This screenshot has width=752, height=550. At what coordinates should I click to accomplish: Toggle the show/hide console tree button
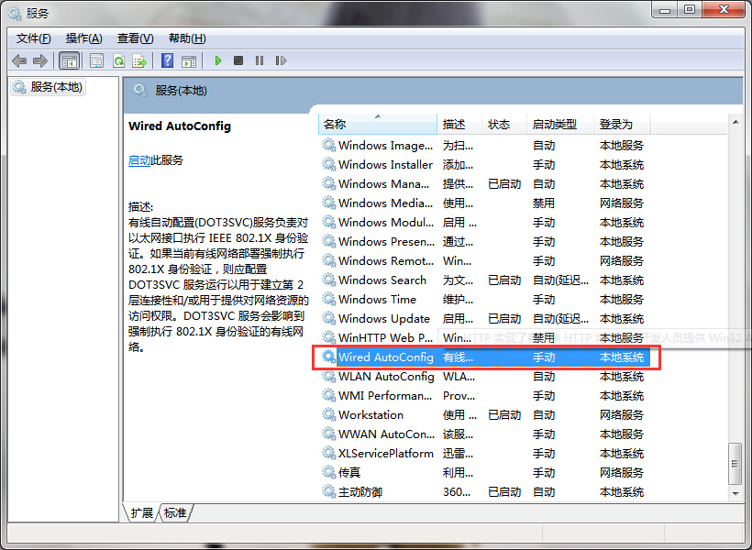point(69,60)
